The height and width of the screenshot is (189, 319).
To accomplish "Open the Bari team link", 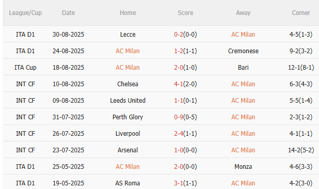I will (243, 67).
